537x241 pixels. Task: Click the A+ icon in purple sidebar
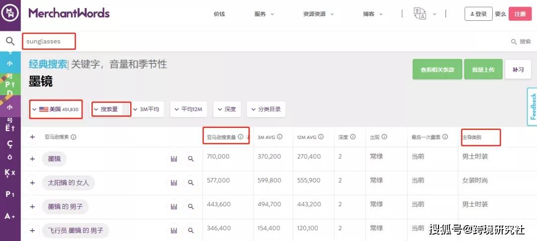(10, 216)
